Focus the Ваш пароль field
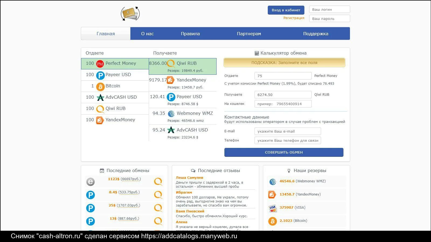The width and height of the screenshot is (431, 242). 329,19
